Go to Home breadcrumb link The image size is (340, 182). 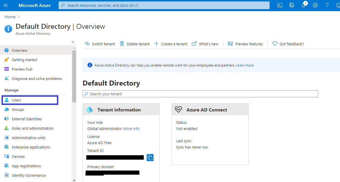(10, 17)
